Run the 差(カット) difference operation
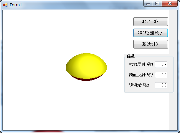The image size is (180, 133). pos(151,44)
